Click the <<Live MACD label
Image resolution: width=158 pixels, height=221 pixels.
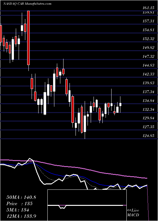pyautogui.click(x=133, y=212)
